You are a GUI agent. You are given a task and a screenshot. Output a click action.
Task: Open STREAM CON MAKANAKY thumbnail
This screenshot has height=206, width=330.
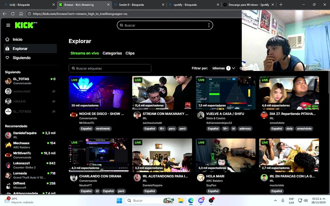point(162,93)
